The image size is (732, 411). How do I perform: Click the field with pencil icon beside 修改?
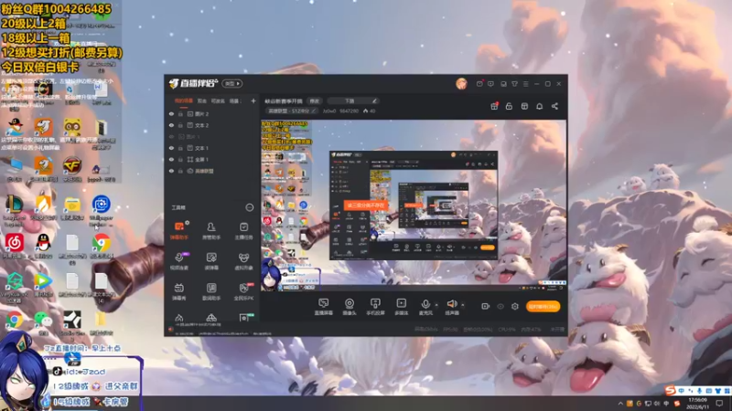coord(353,101)
